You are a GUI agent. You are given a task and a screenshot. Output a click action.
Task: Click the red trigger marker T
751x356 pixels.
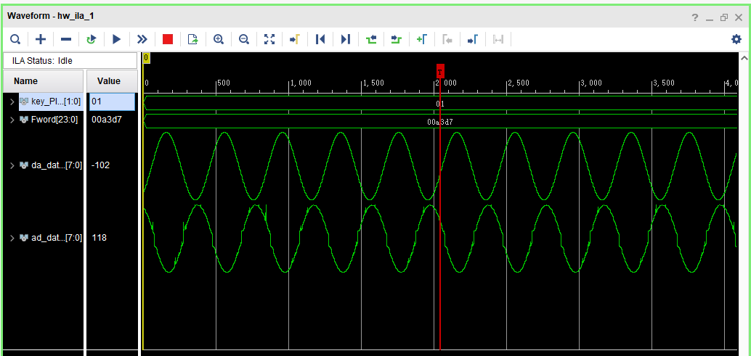(440, 71)
